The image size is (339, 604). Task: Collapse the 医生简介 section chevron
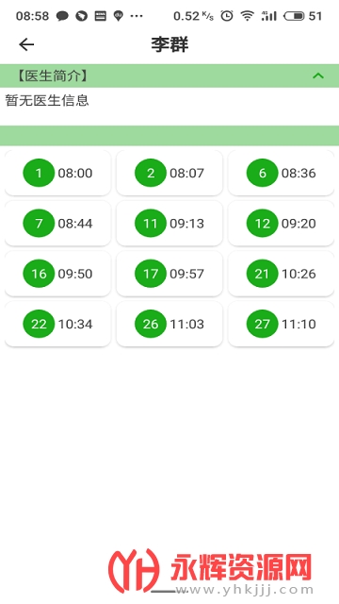click(x=318, y=75)
